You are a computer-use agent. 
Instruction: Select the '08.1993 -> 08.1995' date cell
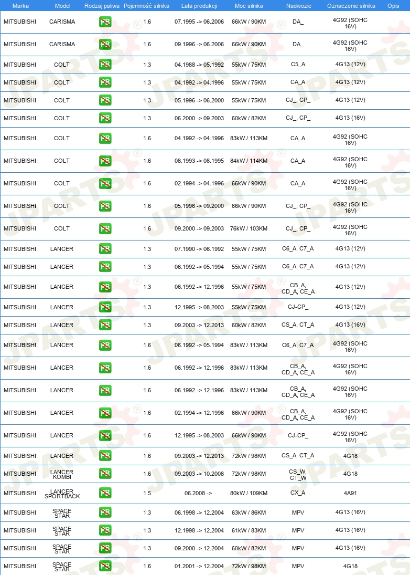[199, 161]
